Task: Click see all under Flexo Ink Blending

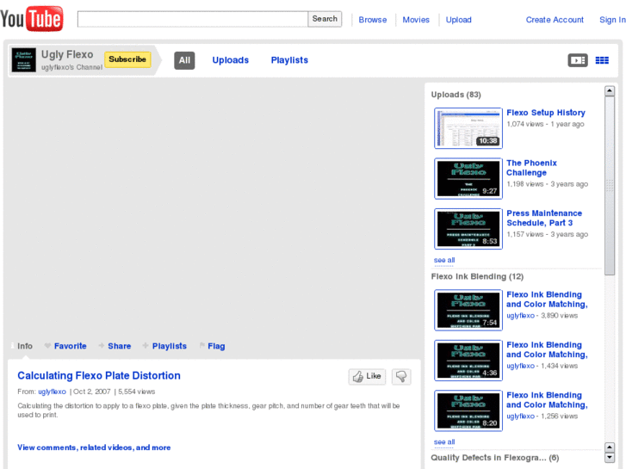Action: (x=444, y=441)
